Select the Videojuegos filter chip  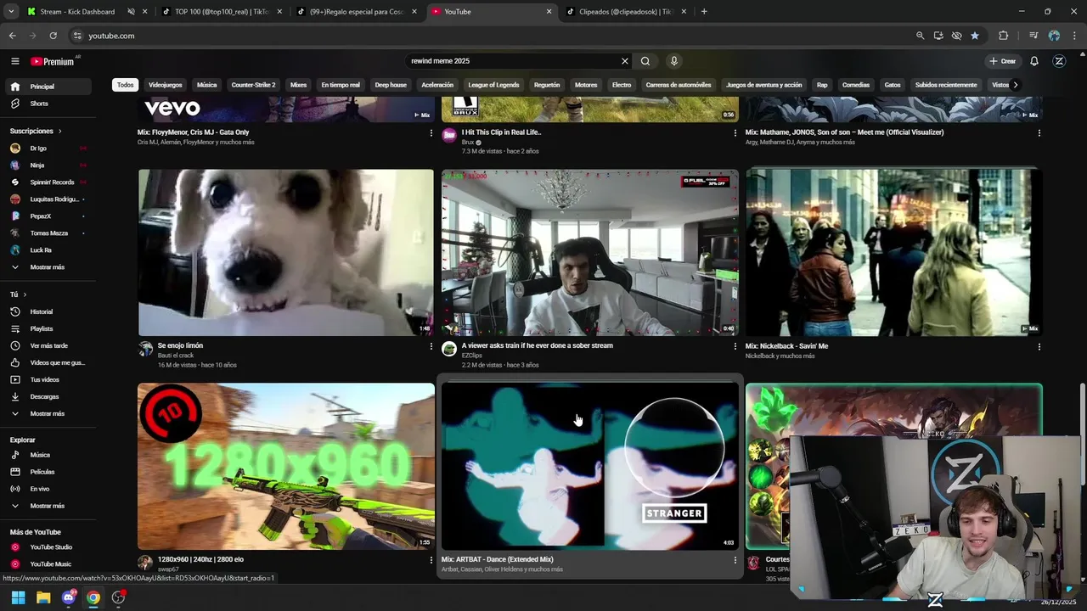[166, 85]
